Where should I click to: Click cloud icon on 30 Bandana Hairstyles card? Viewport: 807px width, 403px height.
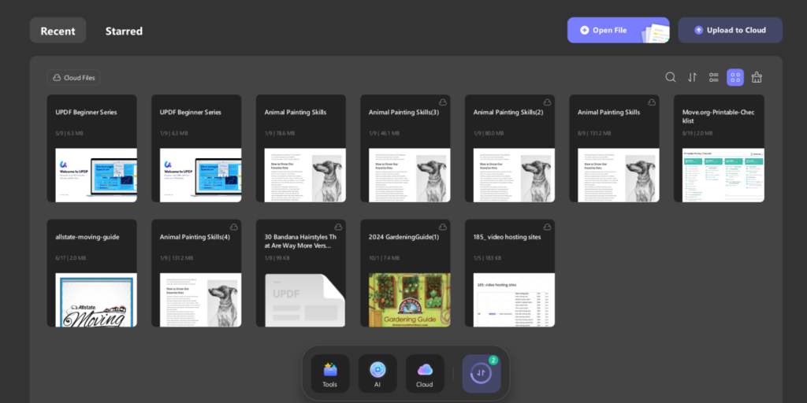(339, 227)
